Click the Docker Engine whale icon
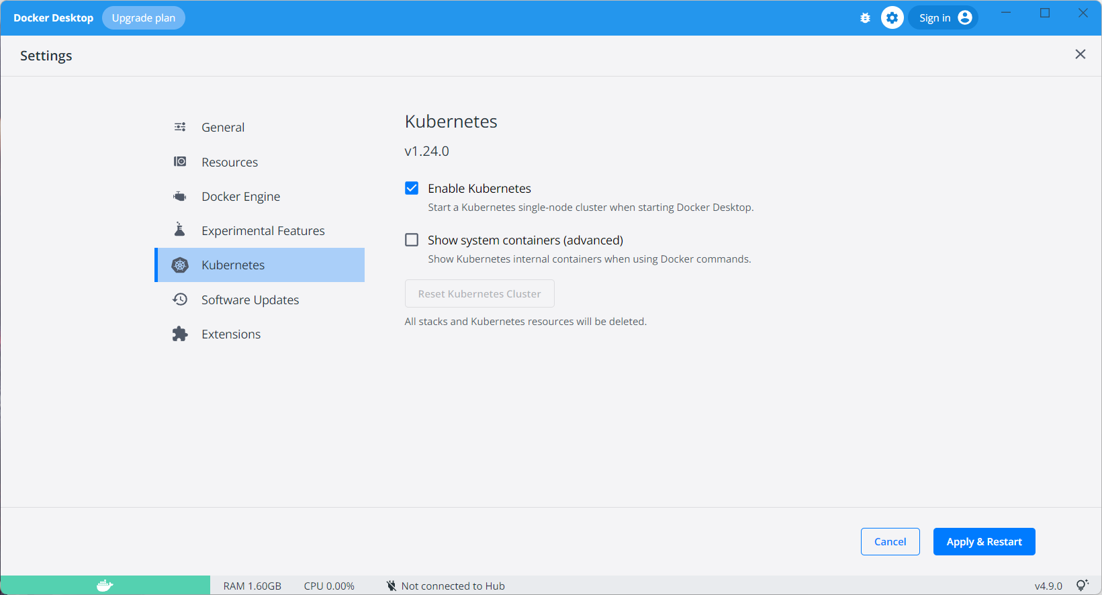Screen dimensions: 1102x595 click(180, 196)
